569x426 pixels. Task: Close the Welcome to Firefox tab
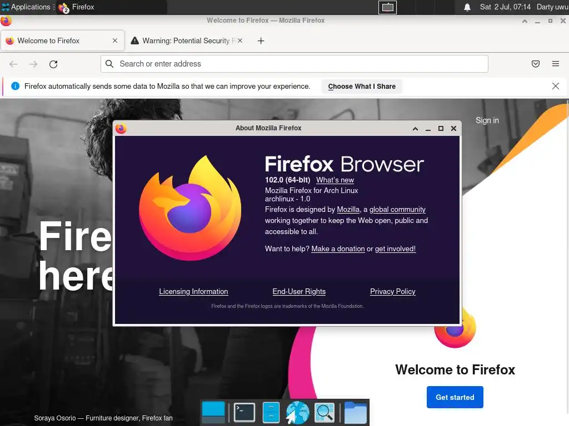point(115,40)
